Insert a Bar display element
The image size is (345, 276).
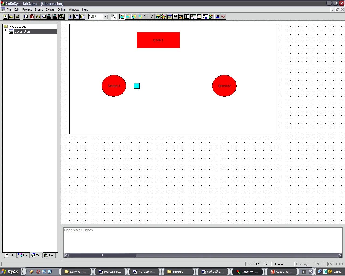[217, 17]
